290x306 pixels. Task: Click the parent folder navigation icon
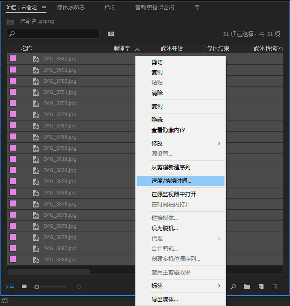[10, 22]
